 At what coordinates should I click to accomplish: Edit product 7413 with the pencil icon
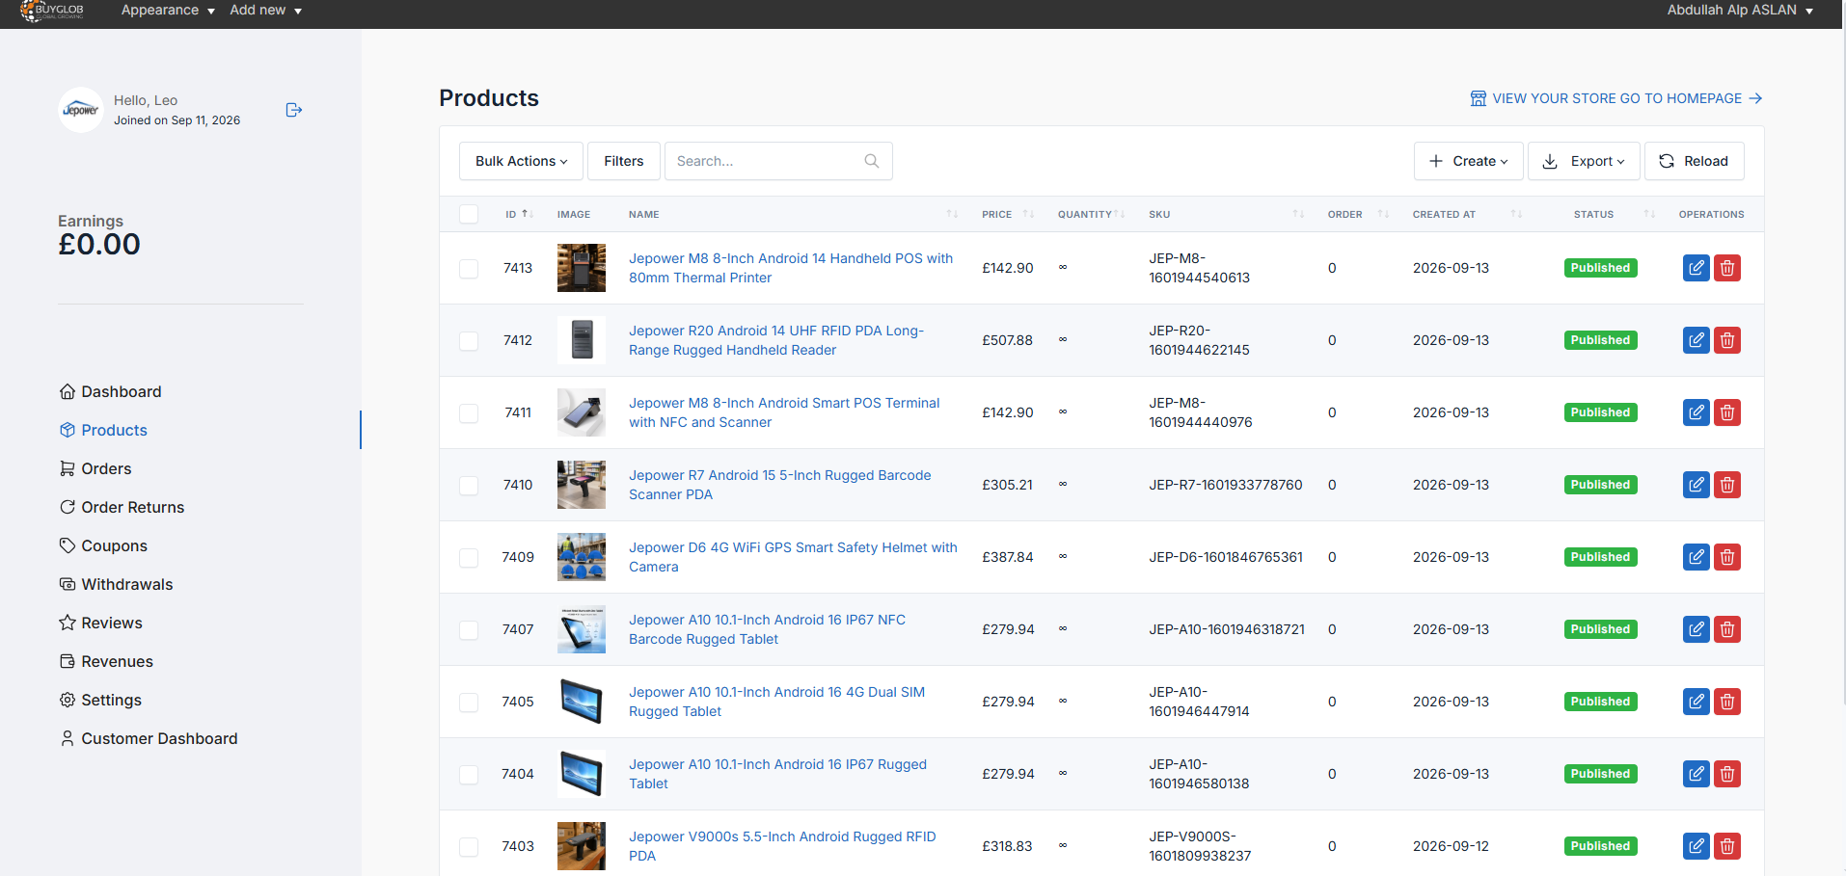tap(1696, 268)
